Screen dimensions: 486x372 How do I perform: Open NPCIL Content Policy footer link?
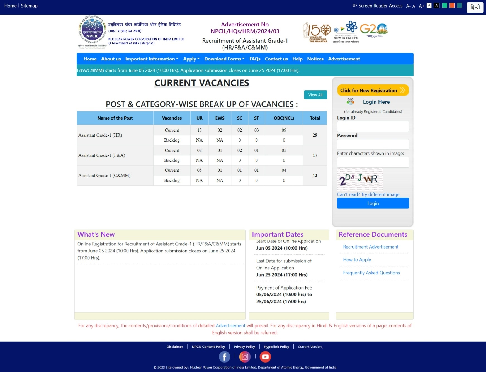click(208, 347)
